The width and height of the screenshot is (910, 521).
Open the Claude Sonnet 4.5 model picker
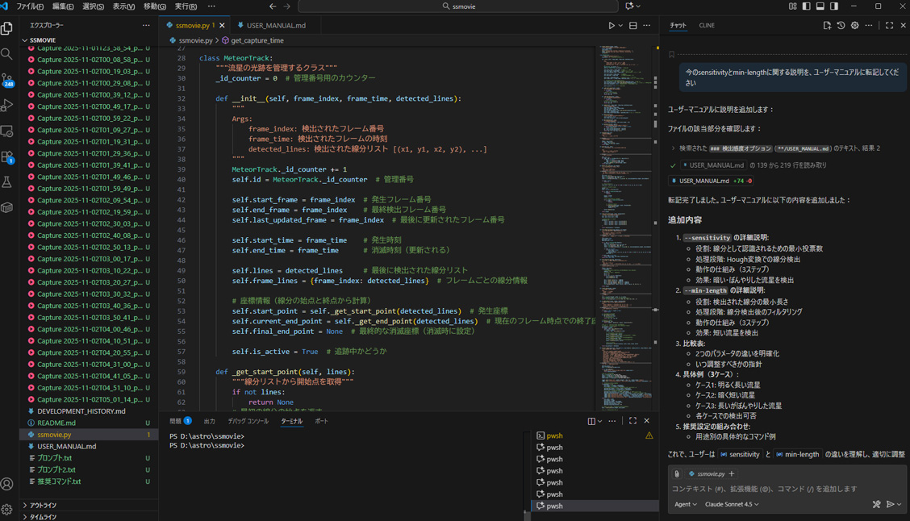pyautogui.click(x=732, y=504)
